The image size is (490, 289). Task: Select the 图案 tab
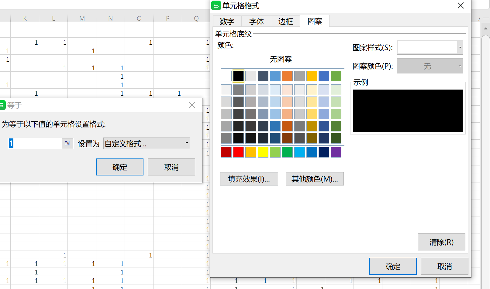[315, 21]
